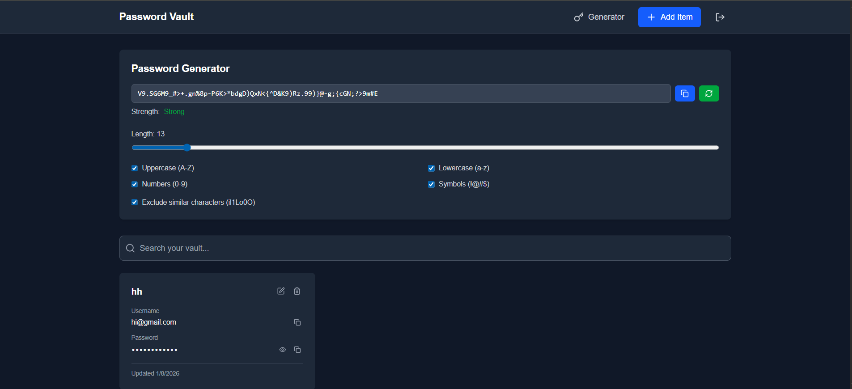The image size is (852, 389).
Task: Uncheck the Uppercase (A-Z) option
Action: (135, 168)
